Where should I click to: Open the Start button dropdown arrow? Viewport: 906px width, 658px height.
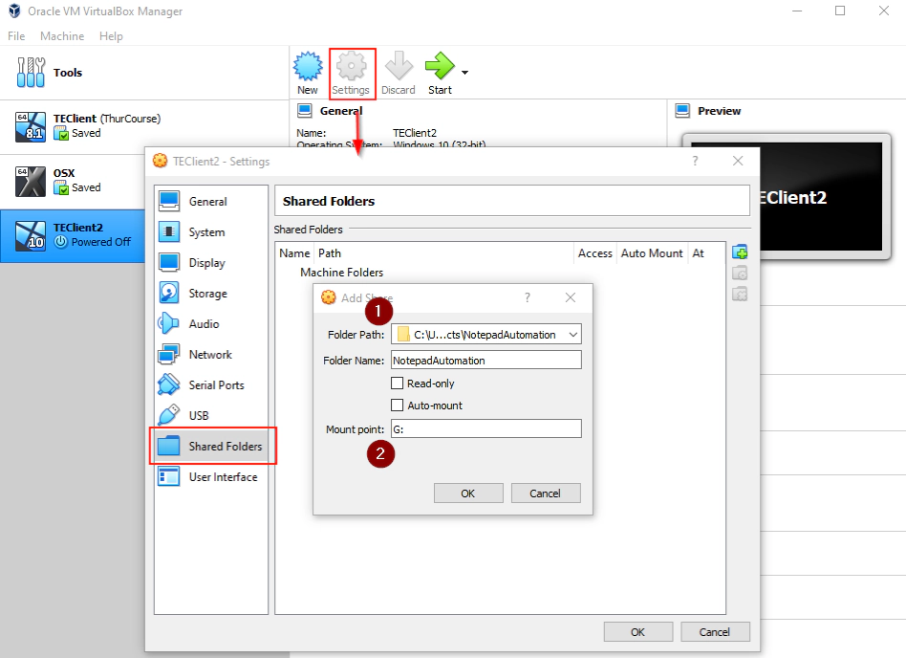(465, 73)
